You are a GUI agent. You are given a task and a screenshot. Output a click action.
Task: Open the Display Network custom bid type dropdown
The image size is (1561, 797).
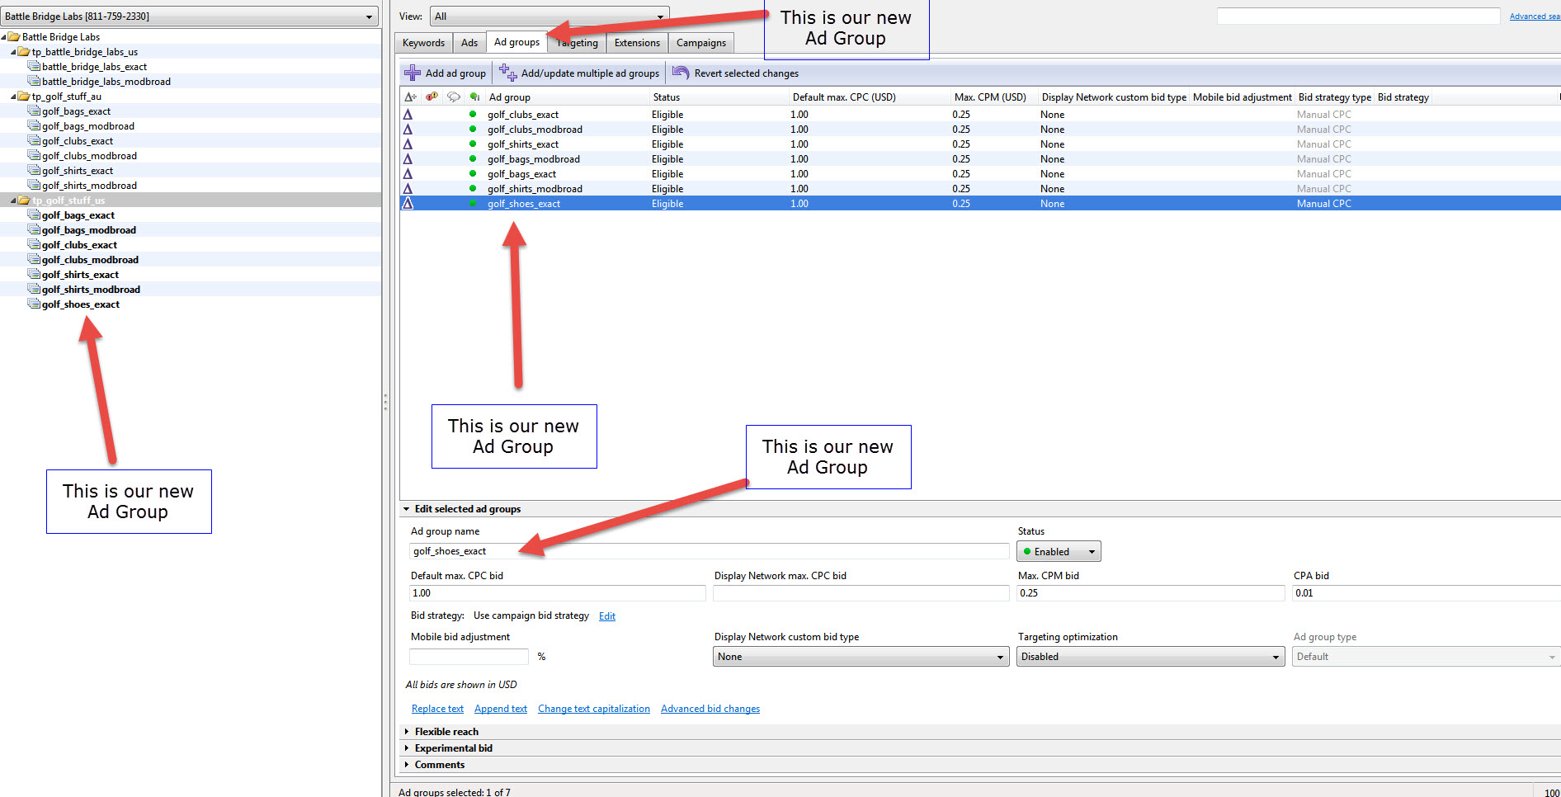861,656
